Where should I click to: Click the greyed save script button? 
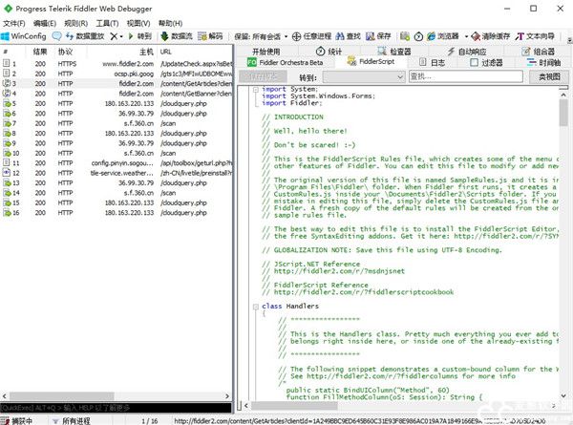coord(263,76)
